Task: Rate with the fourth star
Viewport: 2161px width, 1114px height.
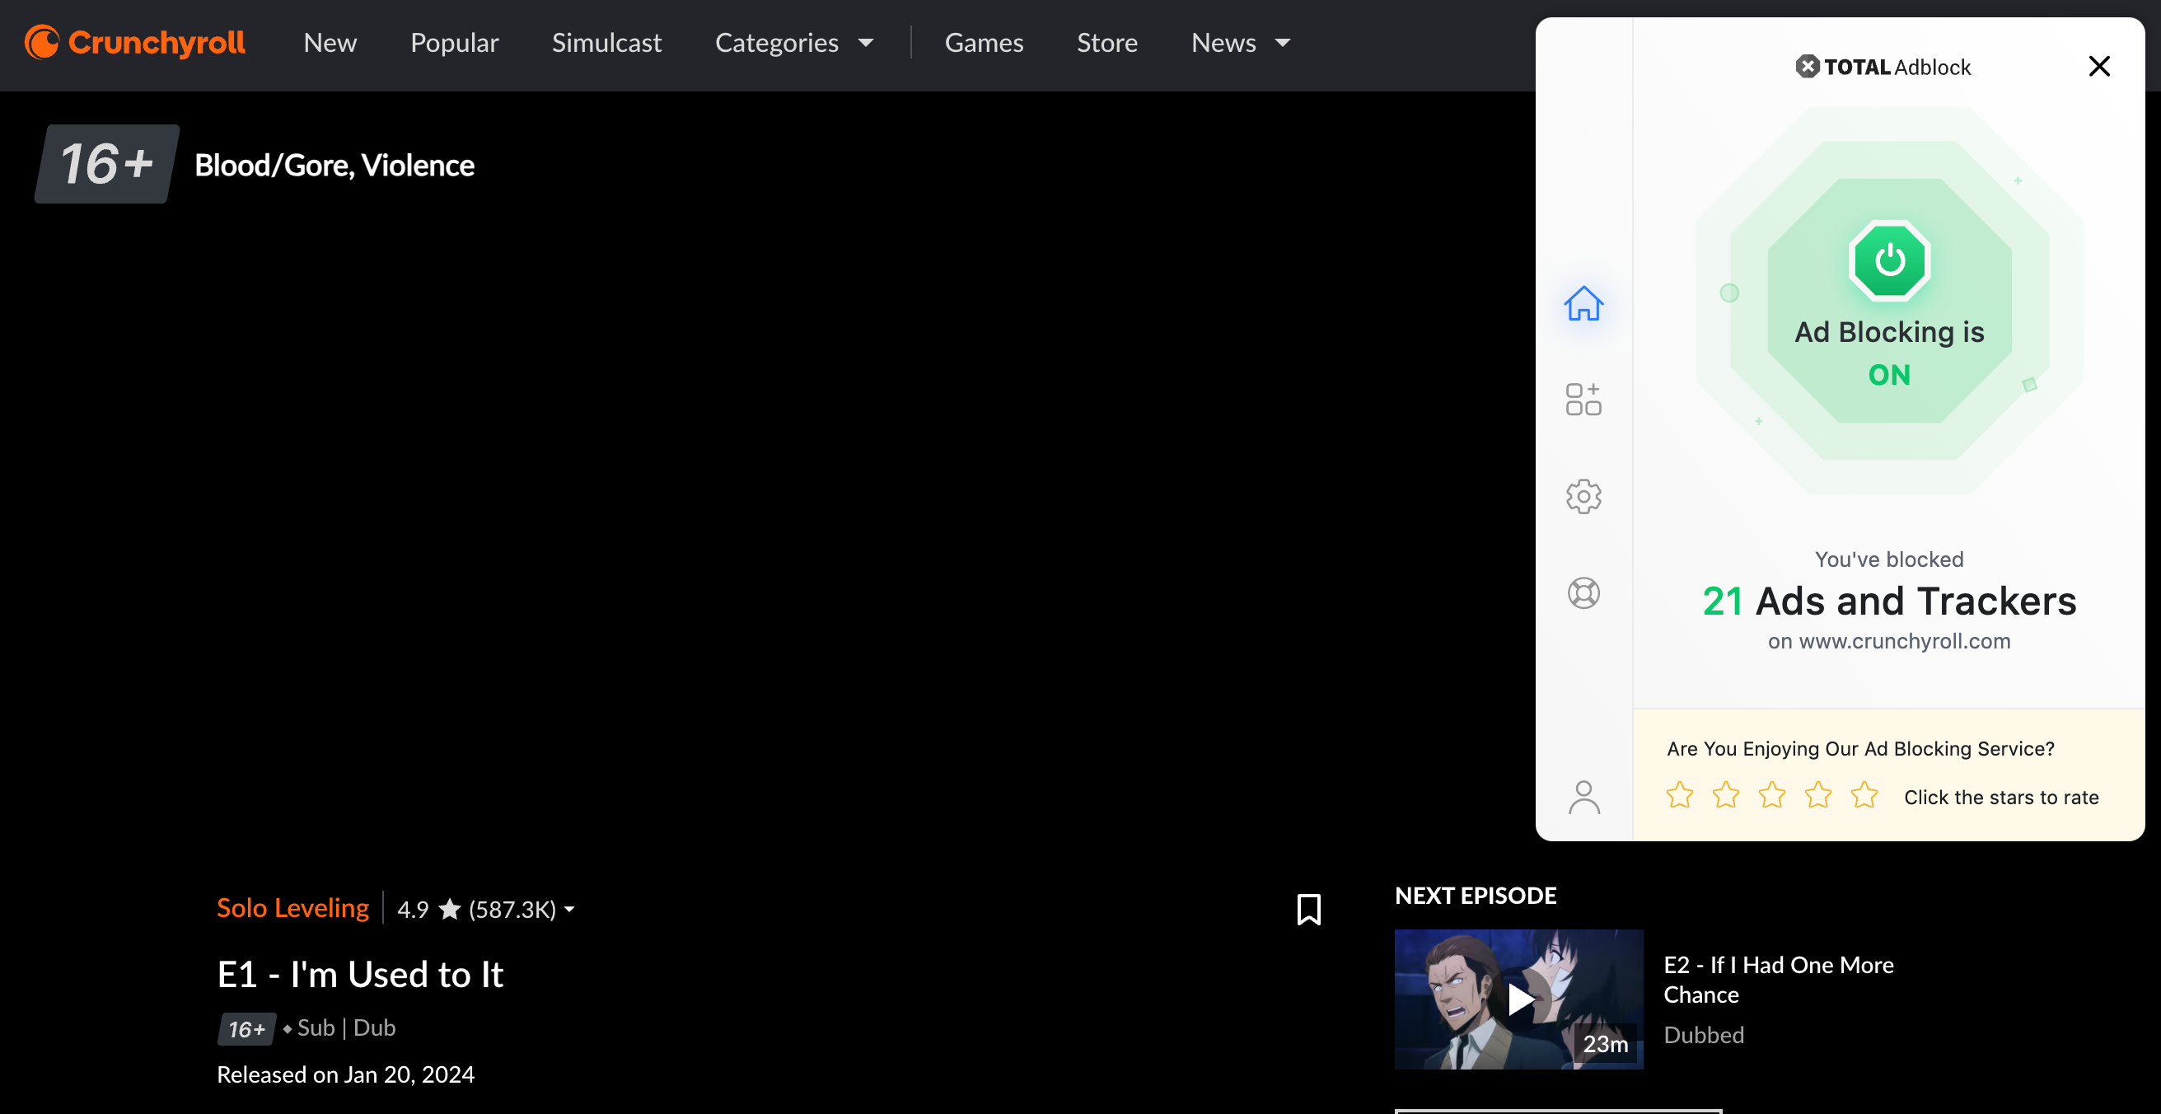Action: click(1818, 794)
